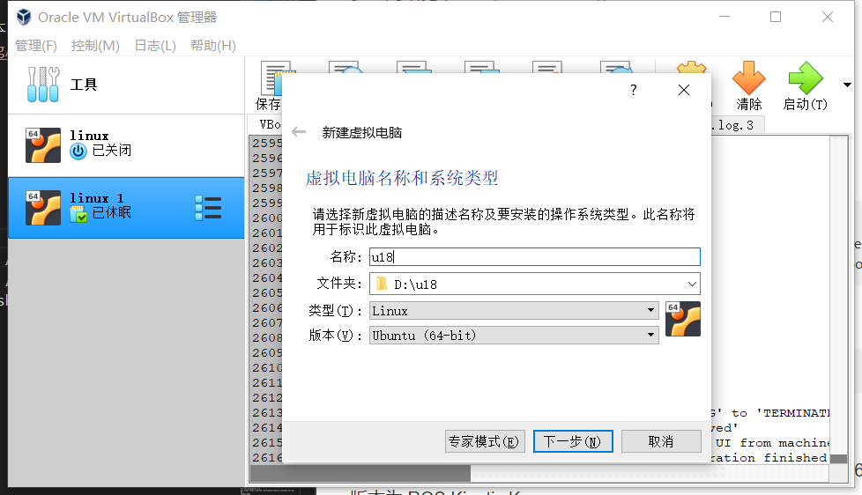Open the Type (类型) Linux dropdown

[650, 310]
